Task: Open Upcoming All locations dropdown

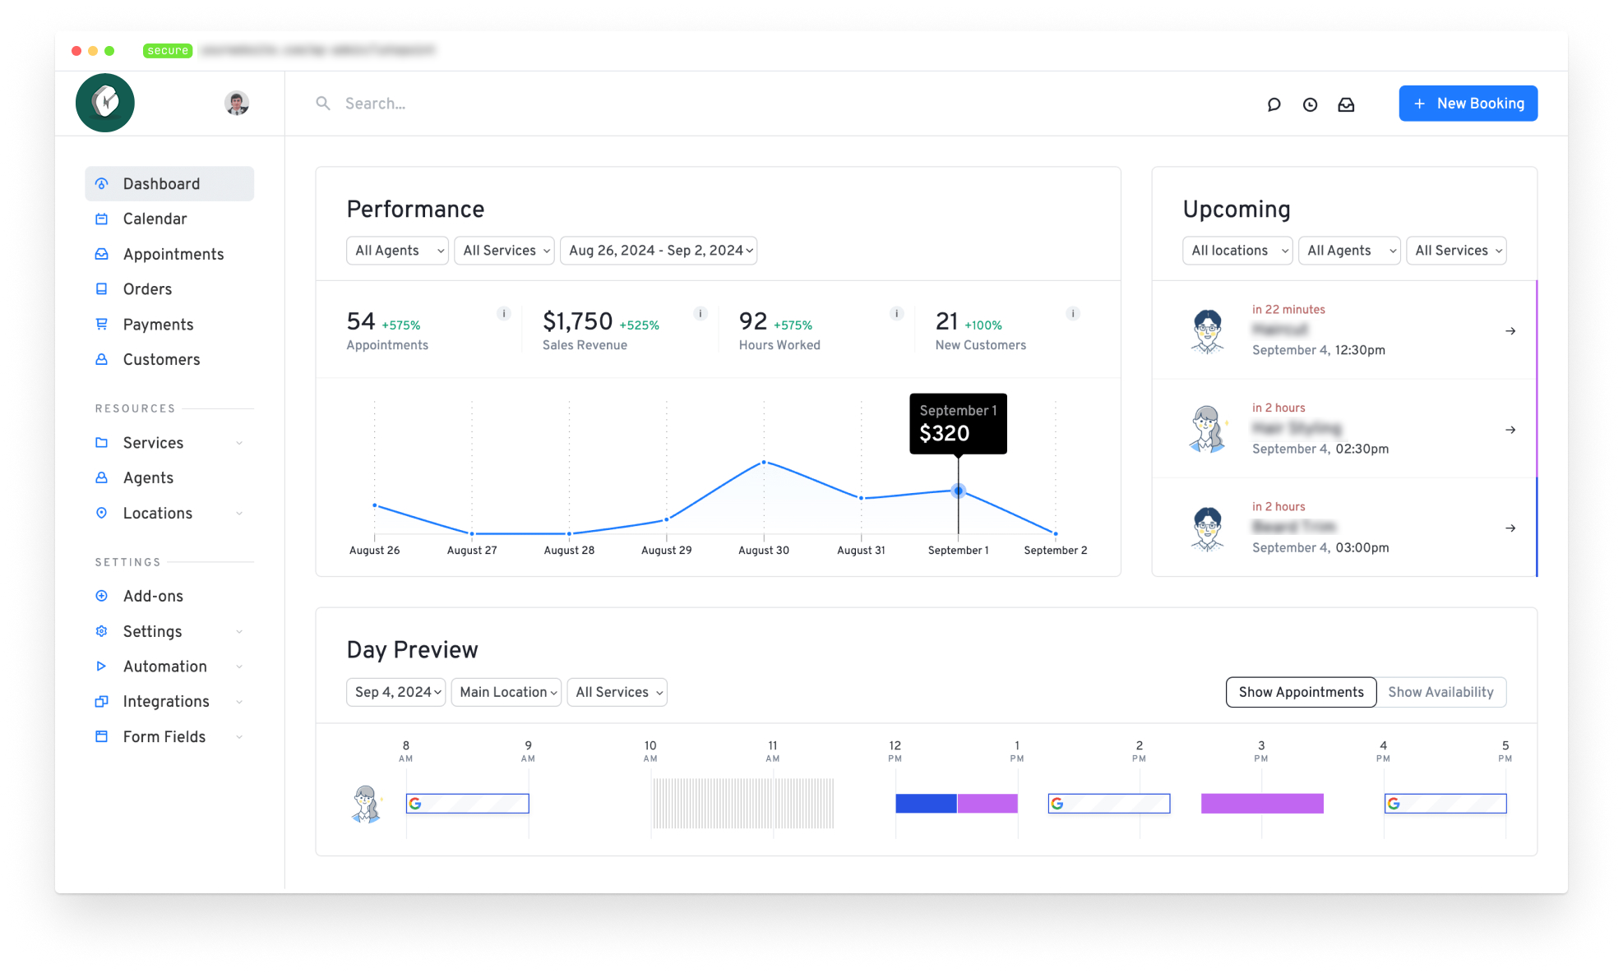Action: tap(1237, 251)
